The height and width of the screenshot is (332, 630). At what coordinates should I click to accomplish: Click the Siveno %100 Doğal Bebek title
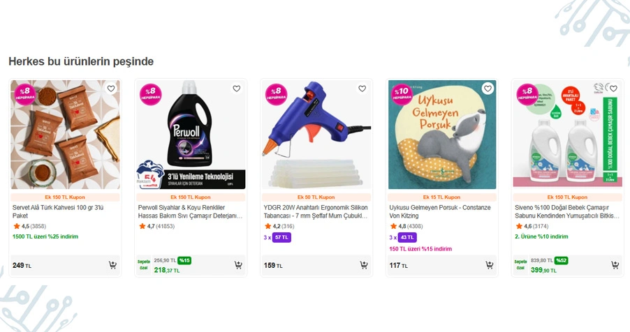click(566, 211)
